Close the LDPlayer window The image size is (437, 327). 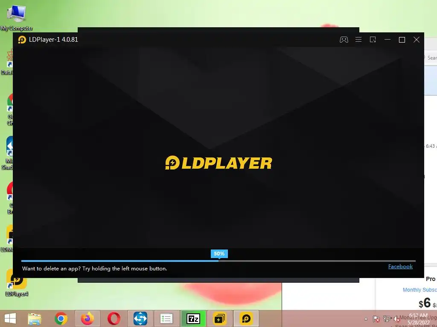tap(417, 40)
